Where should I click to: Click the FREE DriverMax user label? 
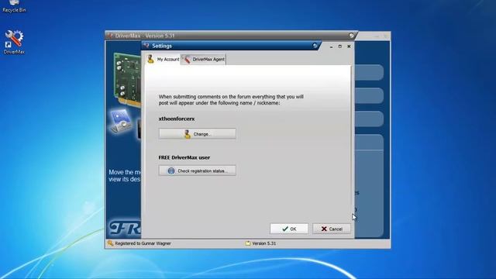pyautogui.click(x=184, y=157)
